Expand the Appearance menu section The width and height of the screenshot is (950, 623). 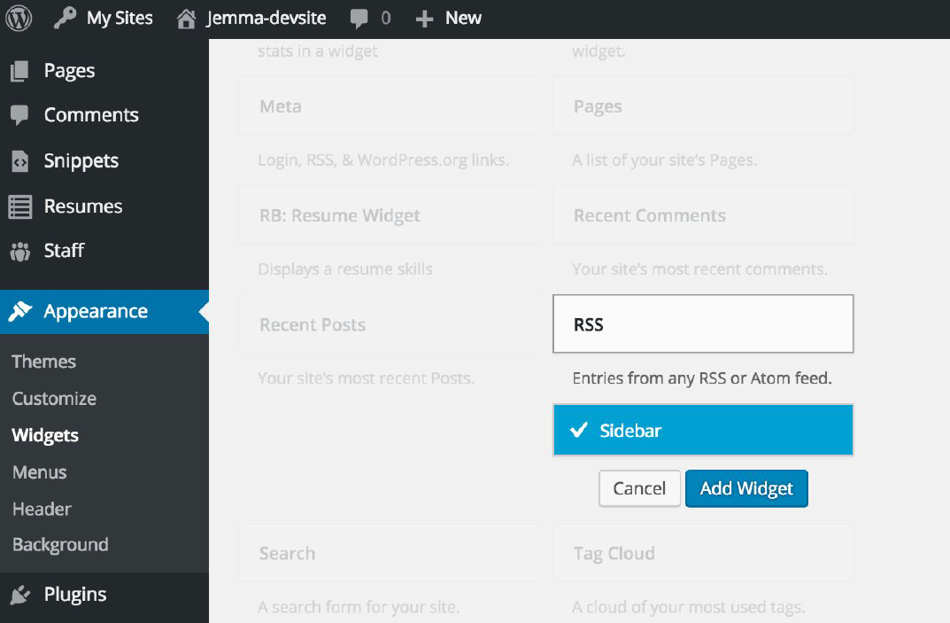(x=96, y=312)
